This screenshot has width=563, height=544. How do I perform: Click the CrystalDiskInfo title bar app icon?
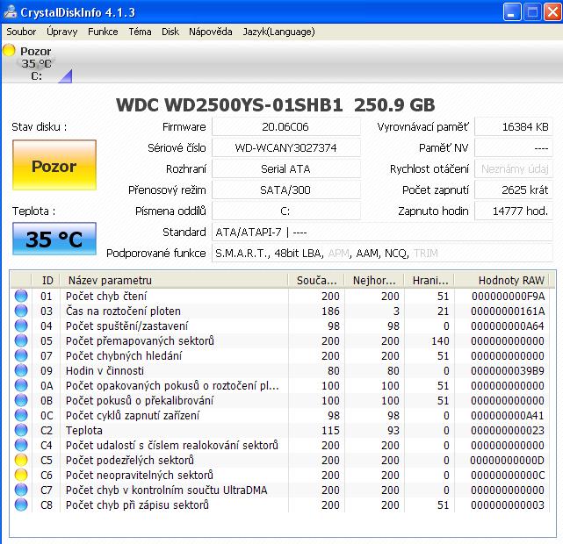(x=11, y=11)
